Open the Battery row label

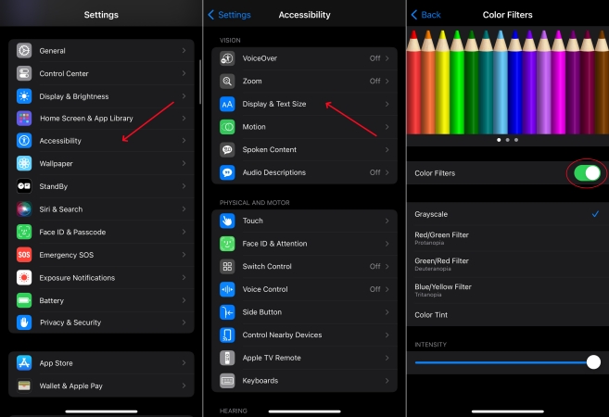pyautogui.click(x=51, y=300)
